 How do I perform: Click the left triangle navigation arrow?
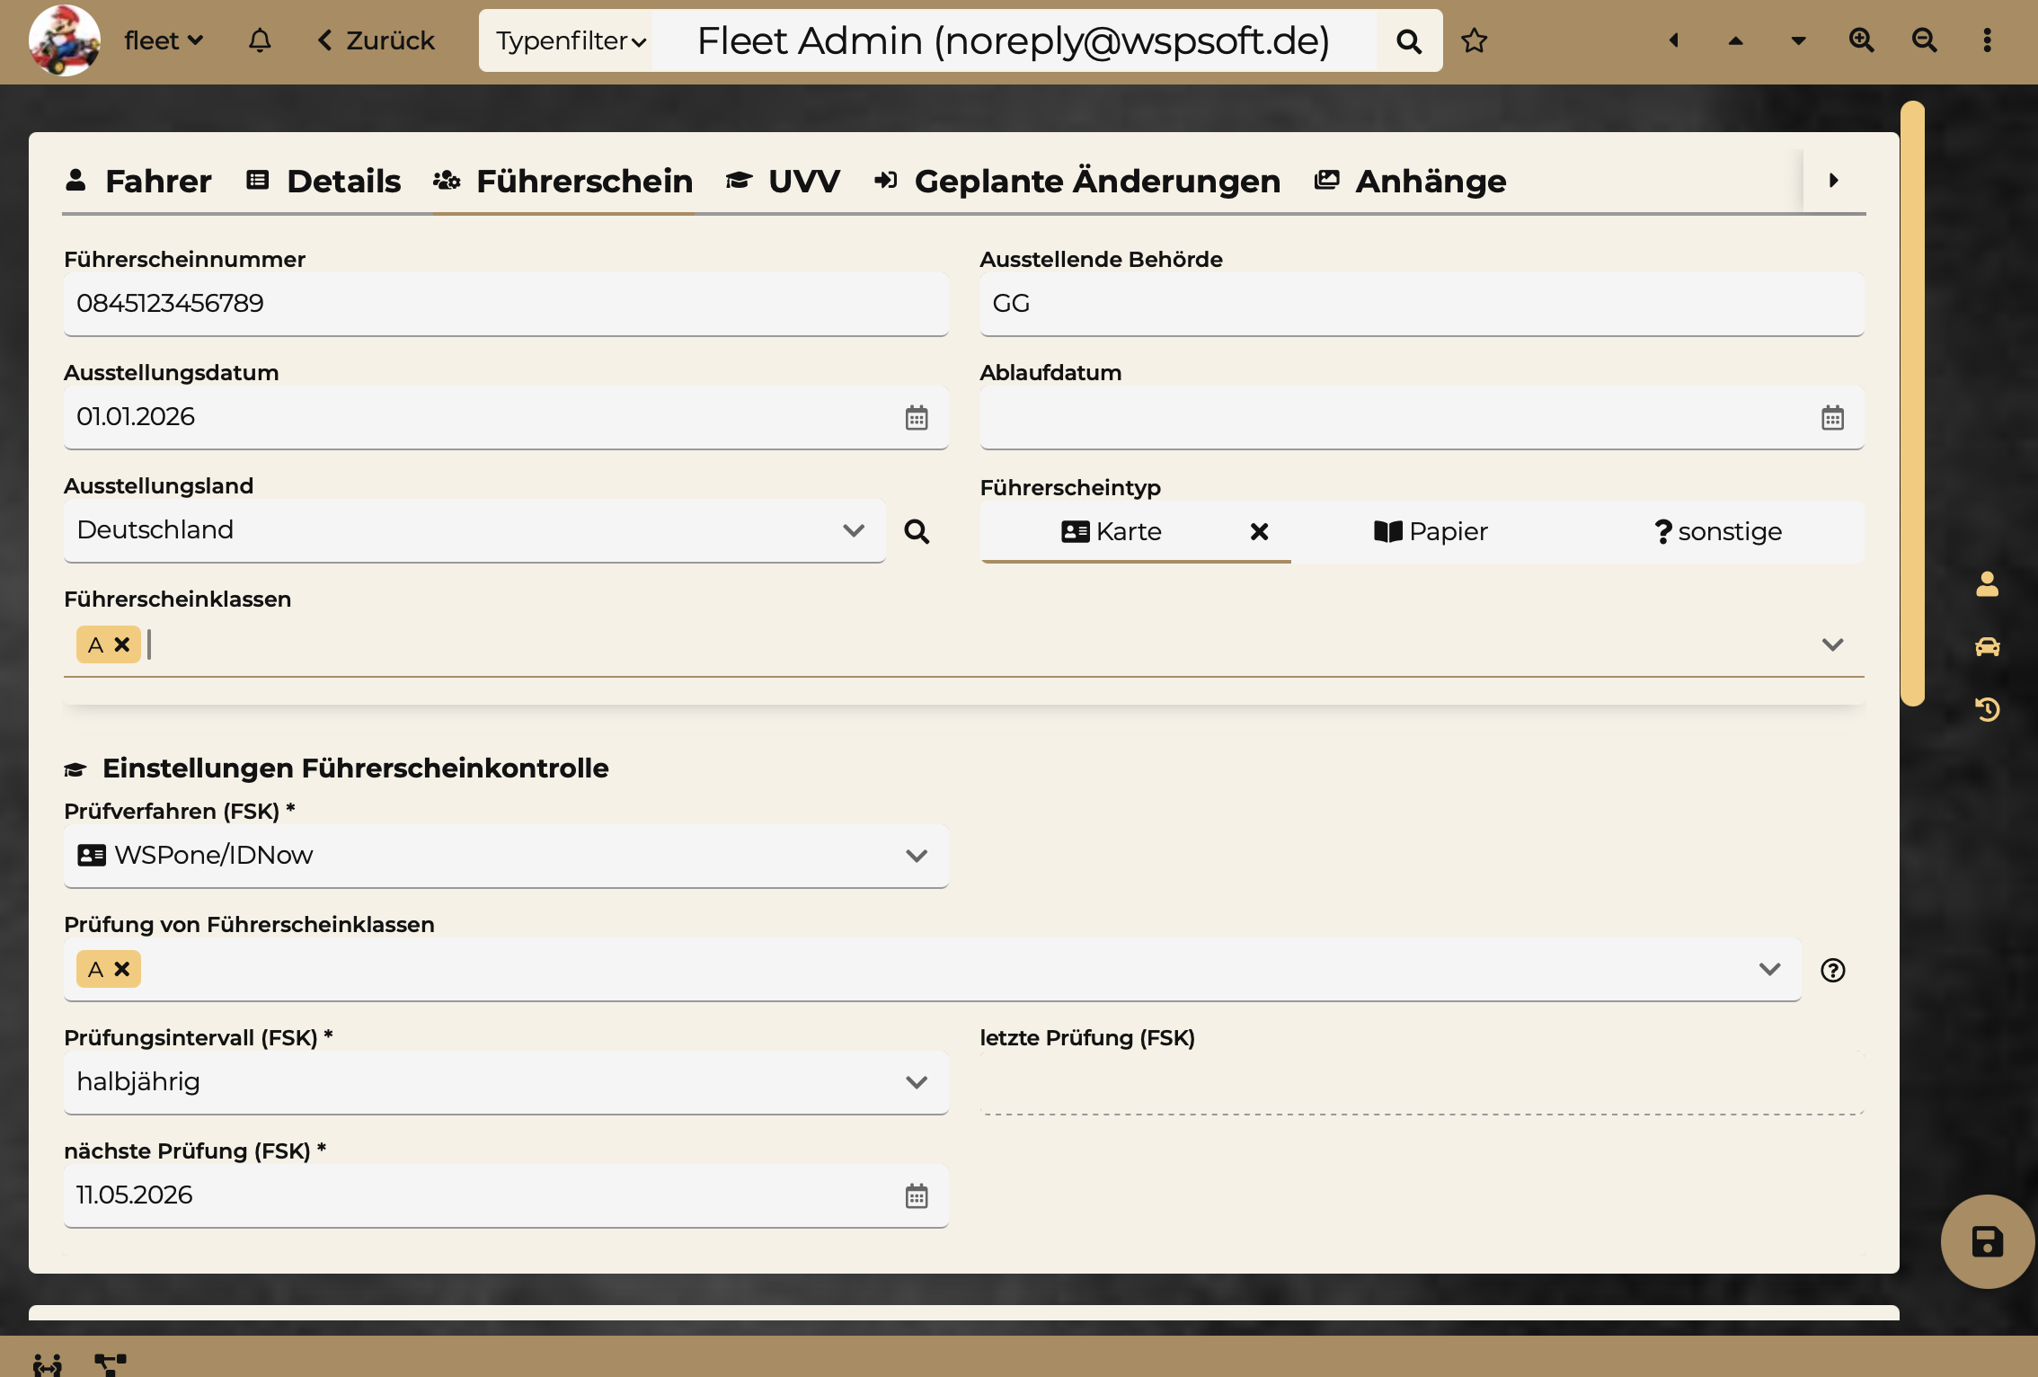(x=1674, y=40)
